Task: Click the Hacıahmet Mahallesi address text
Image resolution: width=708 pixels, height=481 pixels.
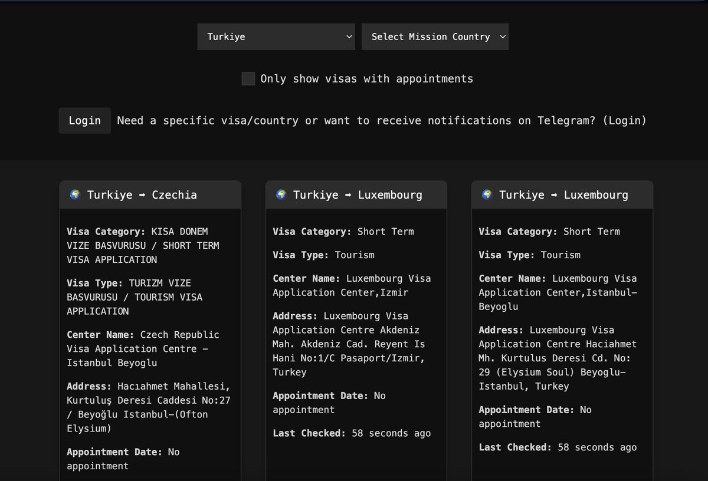Action: tap(149, 407)
